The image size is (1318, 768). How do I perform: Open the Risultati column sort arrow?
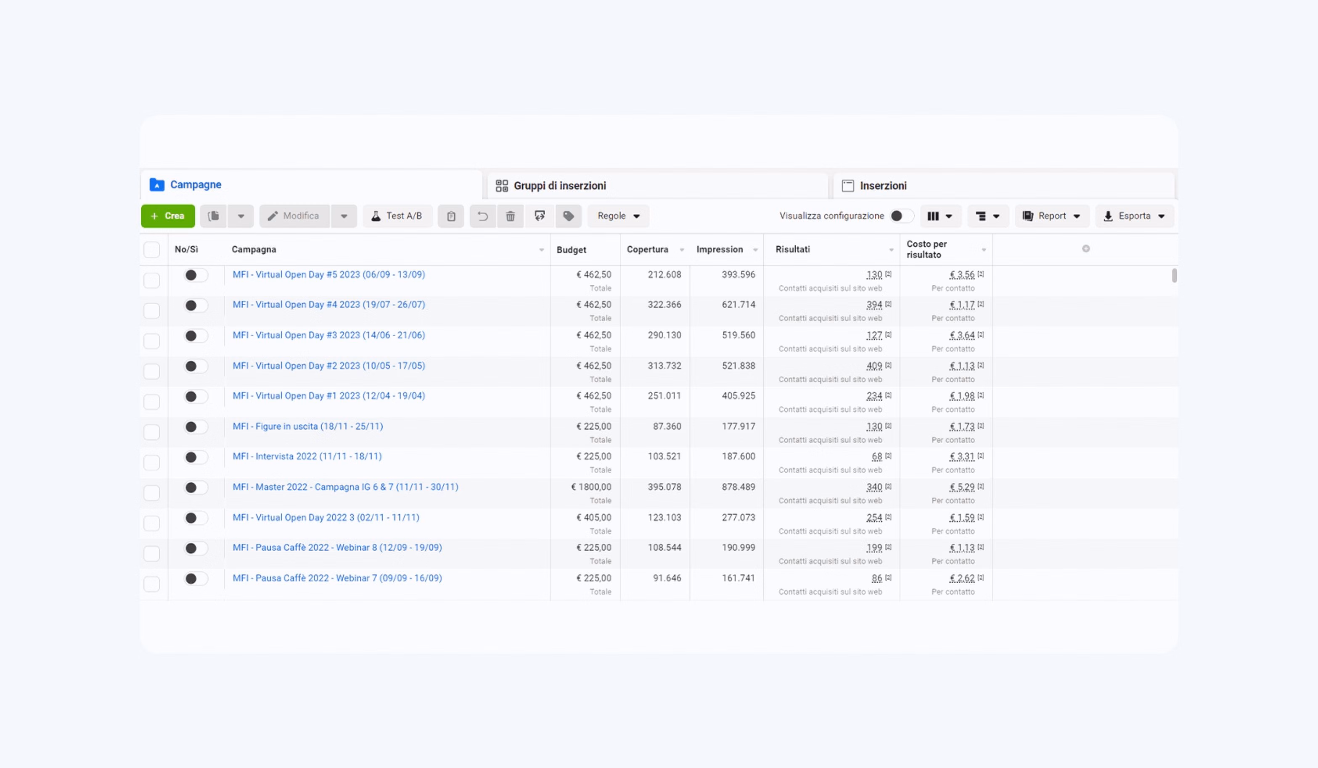pyautogui.click(x=891, y=250)
